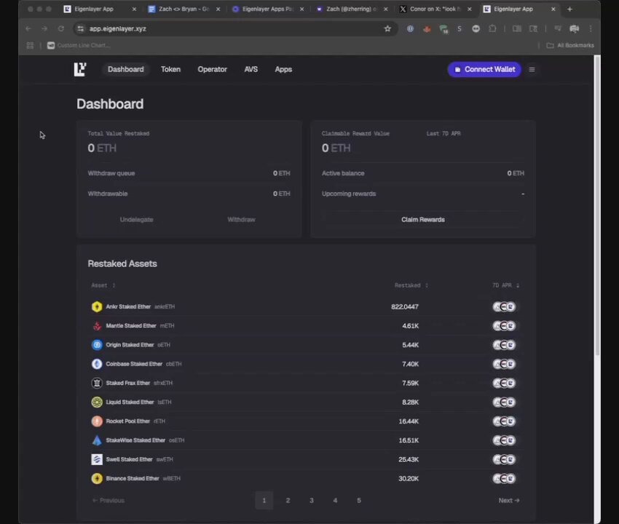This screenshot has height=524, width=619.
Task: Click the Liquid Staked Ether asset icon
Action: (x=97, y=402)
